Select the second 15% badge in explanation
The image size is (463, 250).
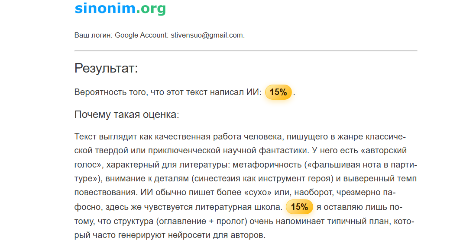(x=299, y=207)
